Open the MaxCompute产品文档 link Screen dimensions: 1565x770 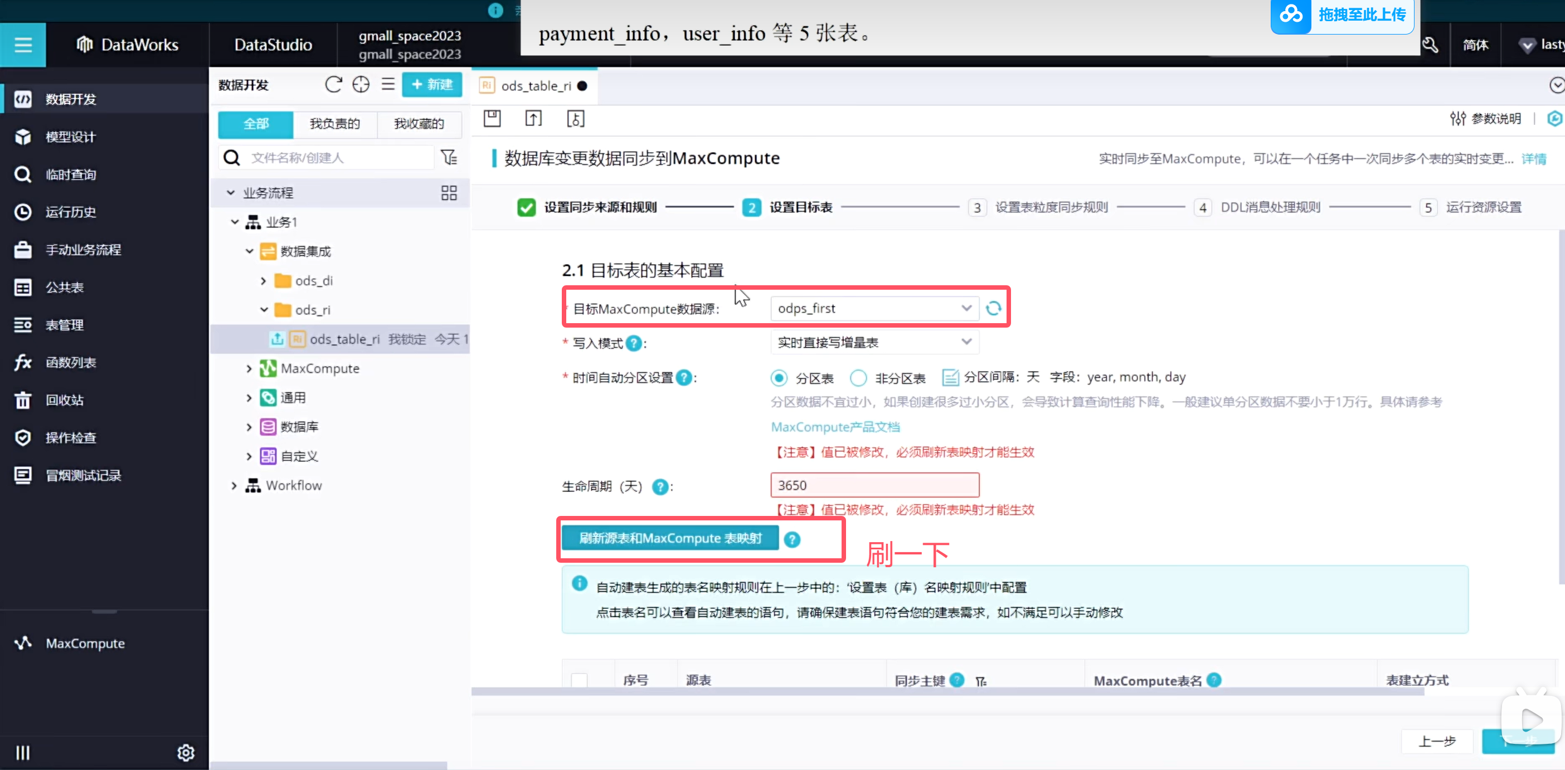click(x=835, y=427)
